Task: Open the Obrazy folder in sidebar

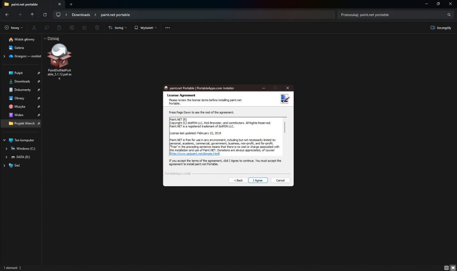Action: click(x=19, y=98)
